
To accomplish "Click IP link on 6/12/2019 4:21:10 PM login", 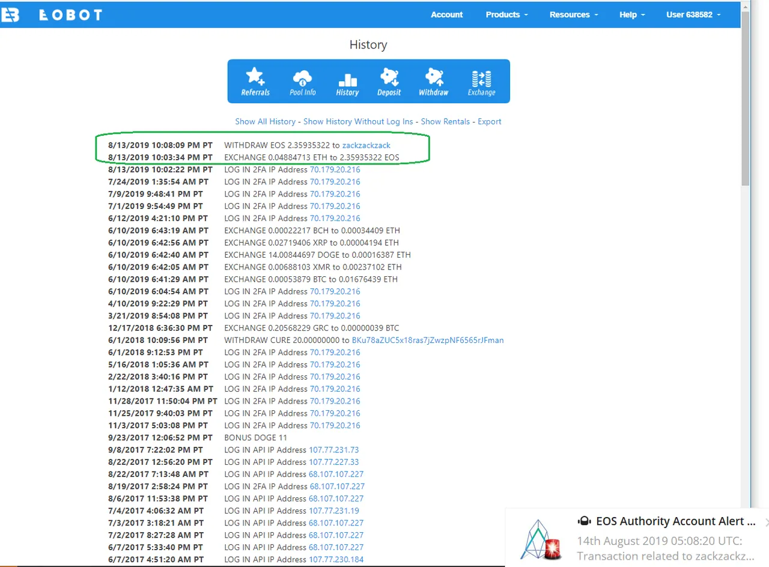I will tap(335, 218).
